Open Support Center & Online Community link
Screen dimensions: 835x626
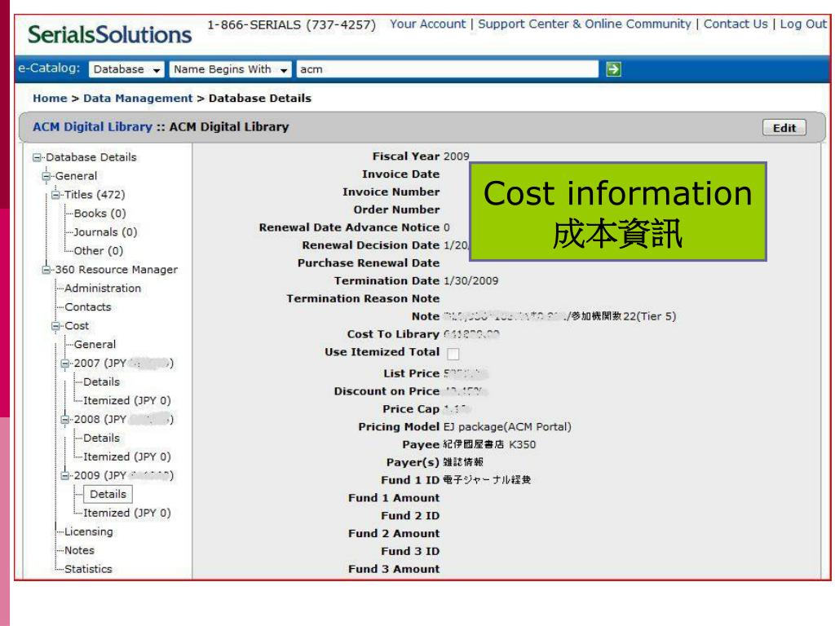click(584, 24)
